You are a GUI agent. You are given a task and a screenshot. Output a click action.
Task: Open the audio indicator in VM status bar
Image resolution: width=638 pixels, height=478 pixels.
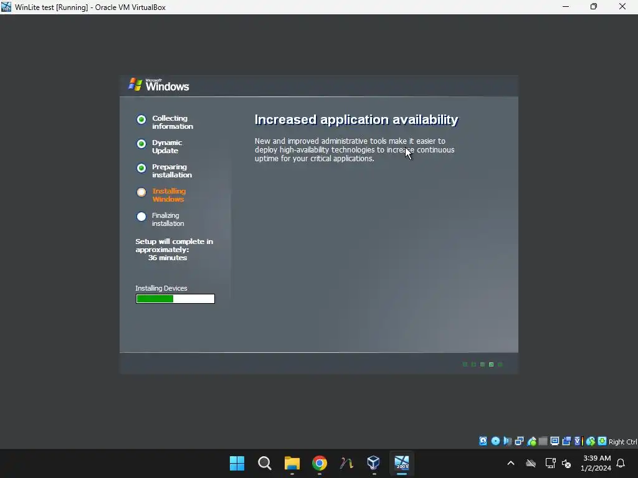click(507, 441)
